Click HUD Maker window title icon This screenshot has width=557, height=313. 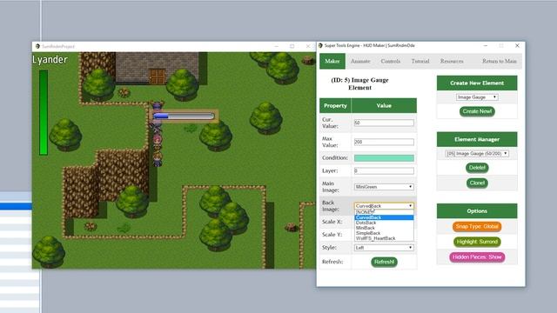coord(320,46)
